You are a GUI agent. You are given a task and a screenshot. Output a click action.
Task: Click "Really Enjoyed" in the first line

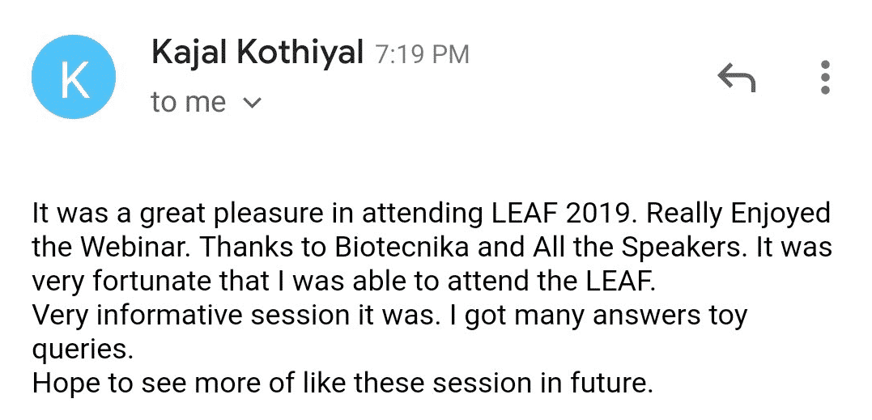click(739, 215)
